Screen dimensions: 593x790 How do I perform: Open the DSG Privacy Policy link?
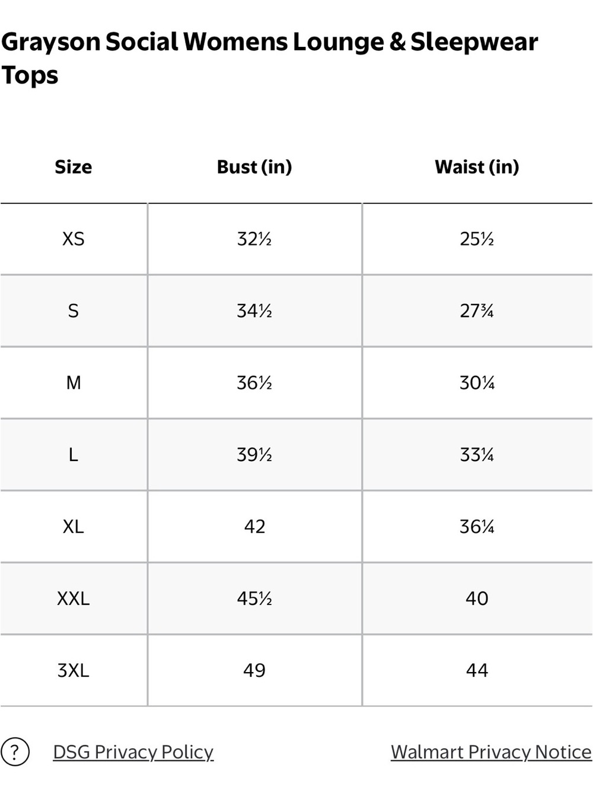tap(133, 752)
